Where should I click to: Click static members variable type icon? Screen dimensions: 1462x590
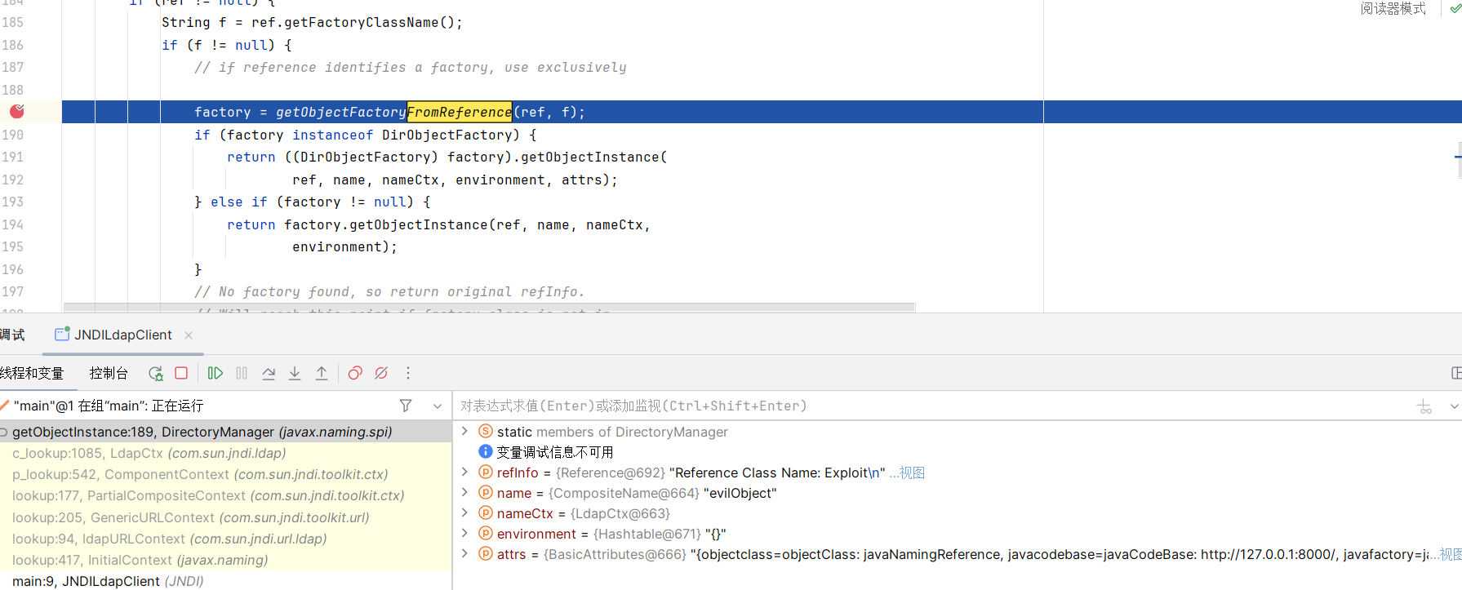(x=486, y=431)
